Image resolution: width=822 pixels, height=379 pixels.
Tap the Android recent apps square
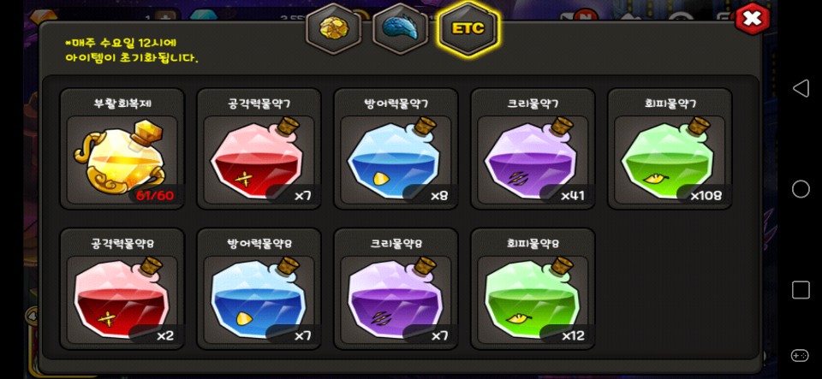pos(801,289)
